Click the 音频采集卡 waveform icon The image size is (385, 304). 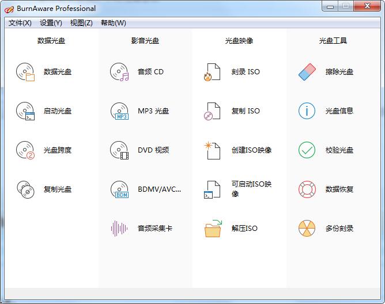click(x=119, y=229)
